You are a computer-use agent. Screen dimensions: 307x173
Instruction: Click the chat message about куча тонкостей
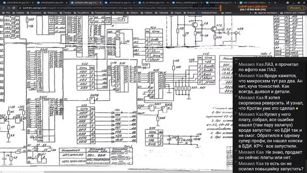tap(270, 84)
